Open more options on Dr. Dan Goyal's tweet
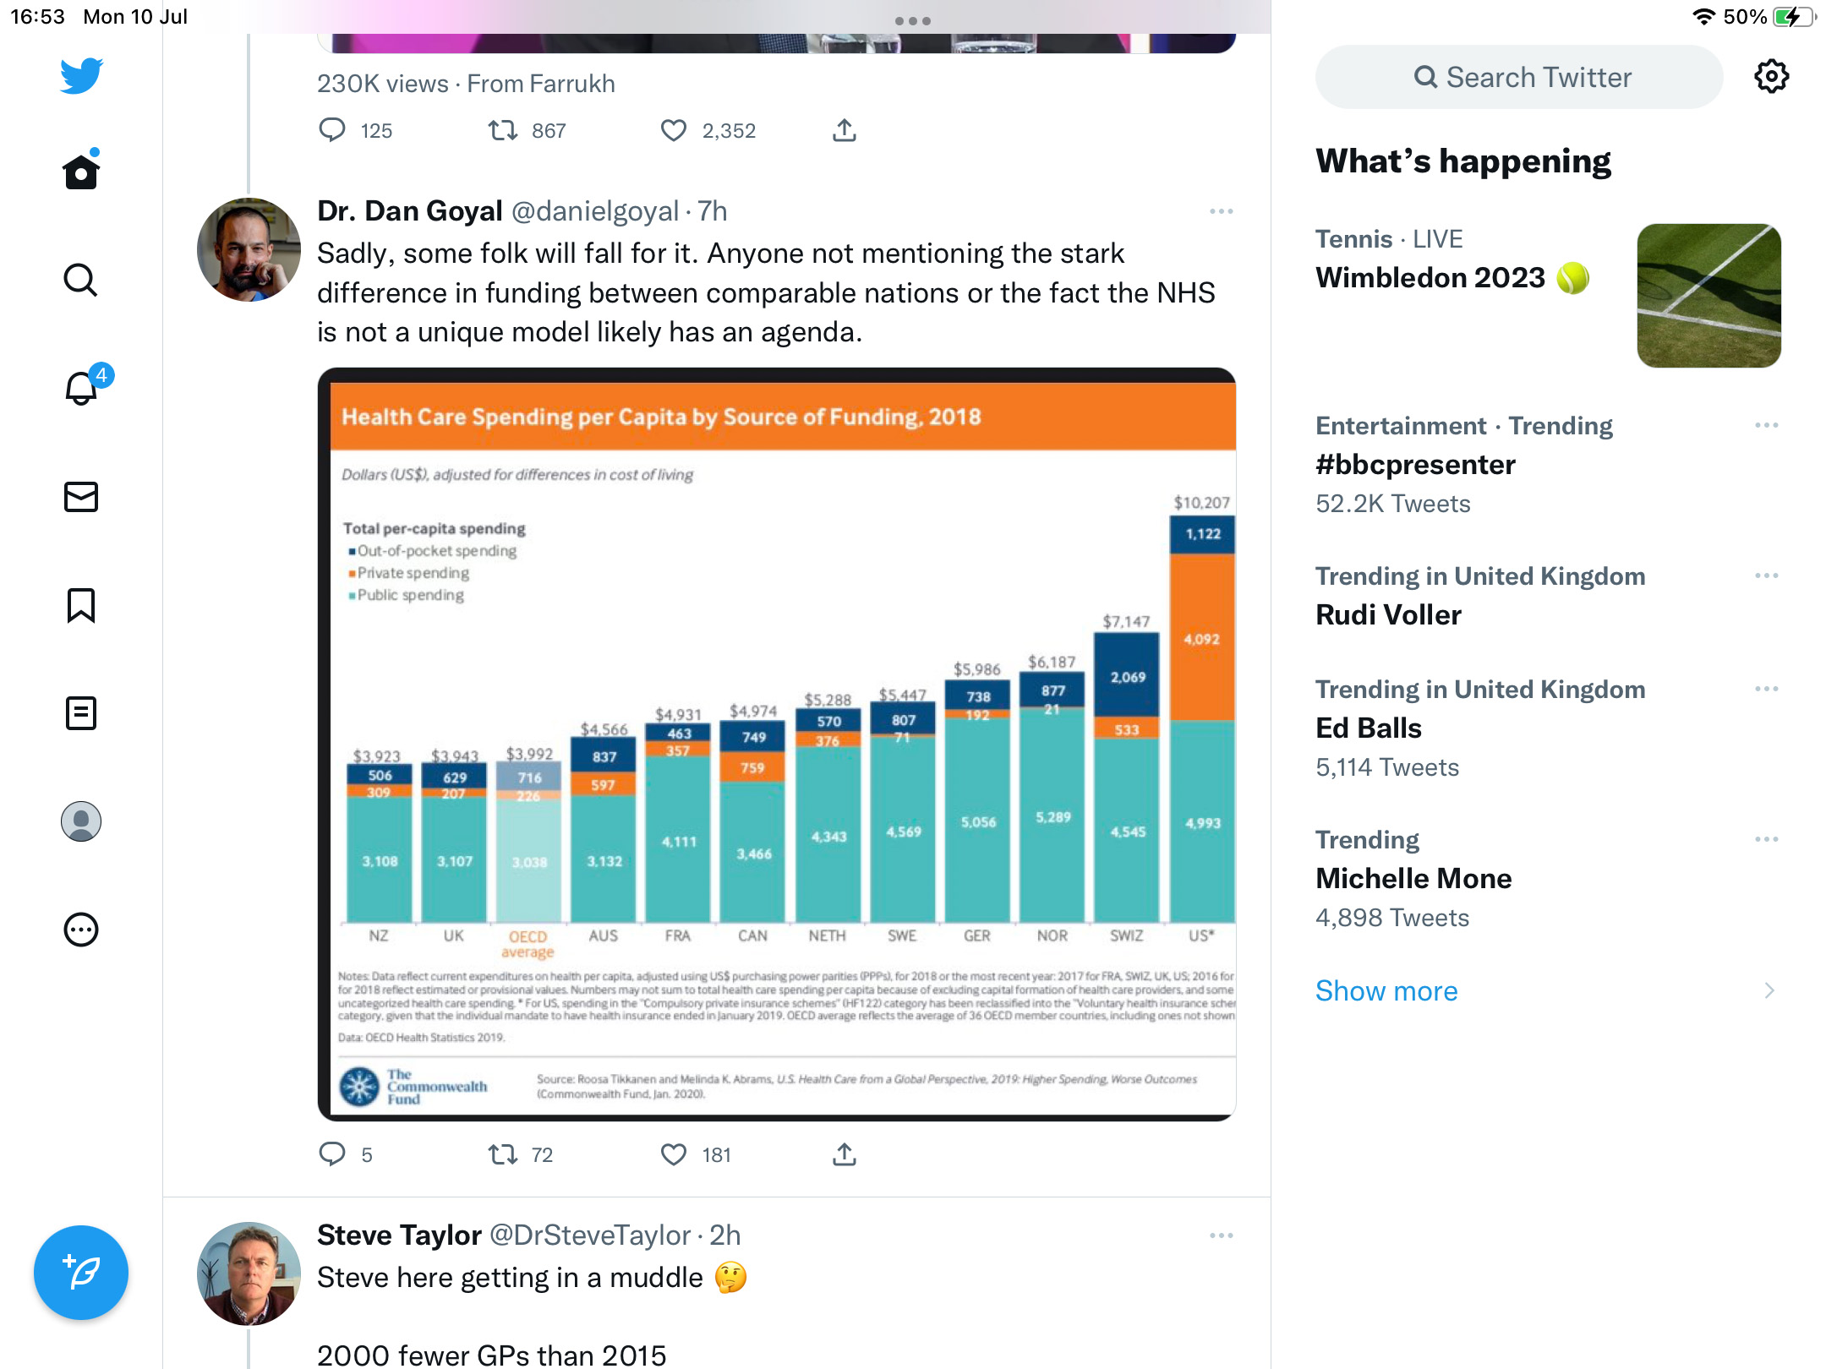1826x1369 pixels. [x=1222, y=211]
